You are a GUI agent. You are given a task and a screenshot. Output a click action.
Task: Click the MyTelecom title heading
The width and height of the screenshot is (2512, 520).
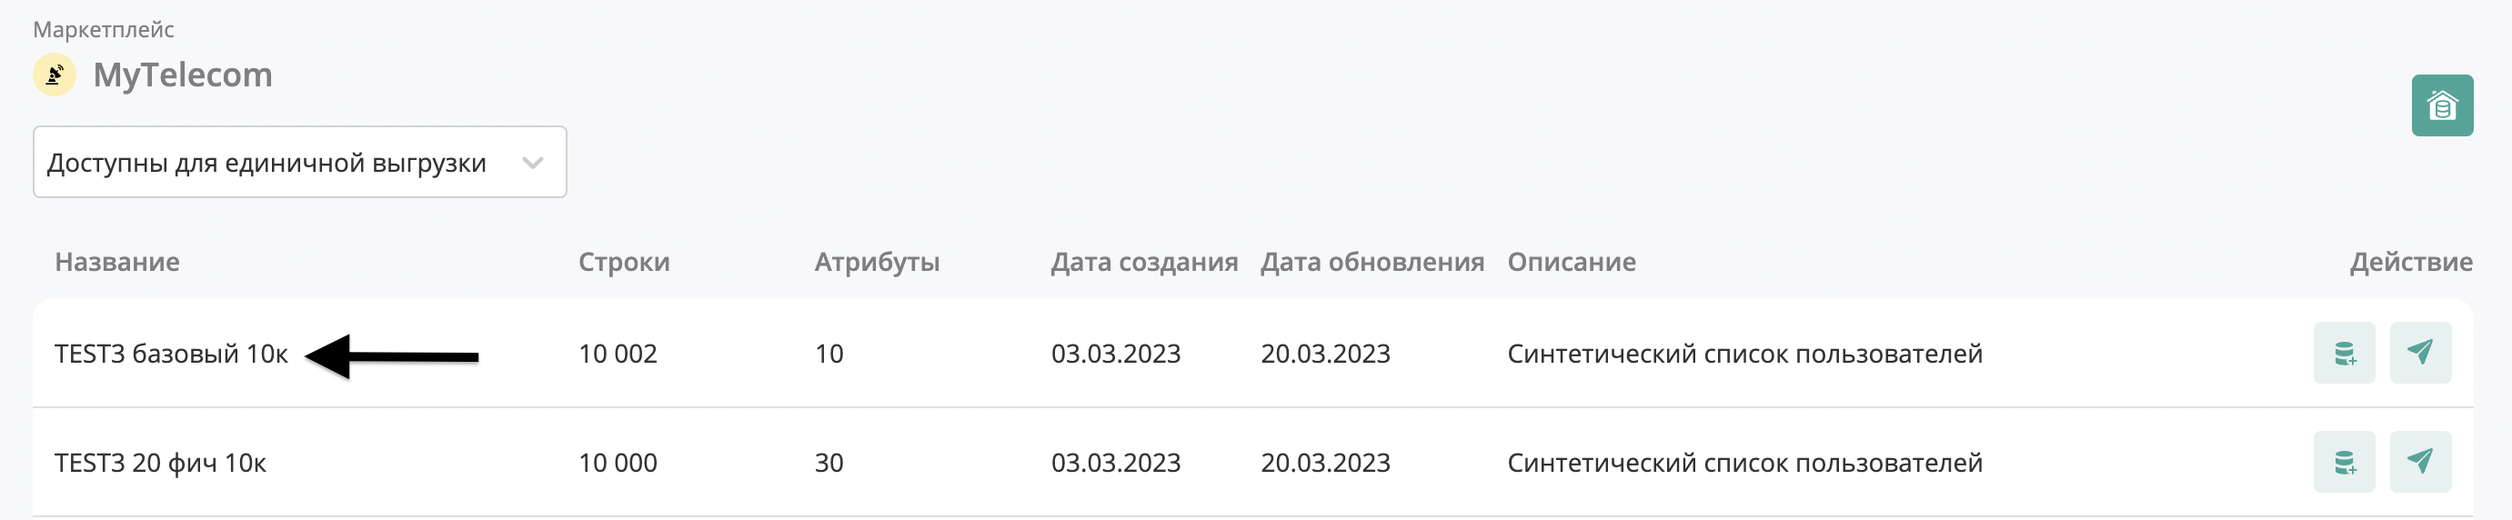point(183,75)
